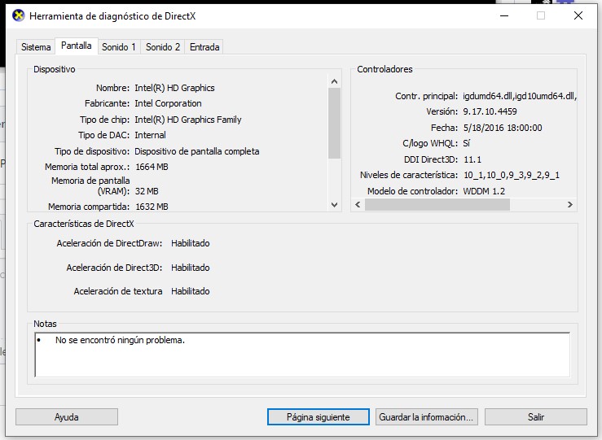Viewport: 602px width, 440px height.
Task: Go to the Entrada tab
Action: pos(204,46)
